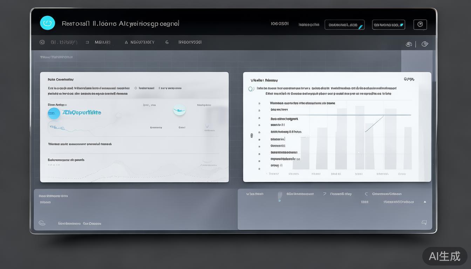Image resolution: width=471 pixels, height=269 pixels.
Task: Click the chat bubble icon in bottom-right panel
Action: pyautogui.click(x=424, y=222)
